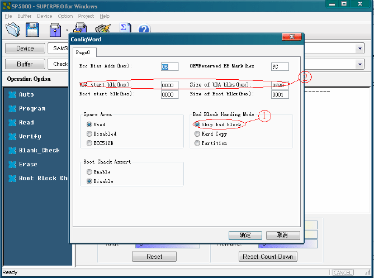Viewport: 374px width, 279px height.
Task: Click the sigma checksum toolbar icon
Action: tap(125, 27)
